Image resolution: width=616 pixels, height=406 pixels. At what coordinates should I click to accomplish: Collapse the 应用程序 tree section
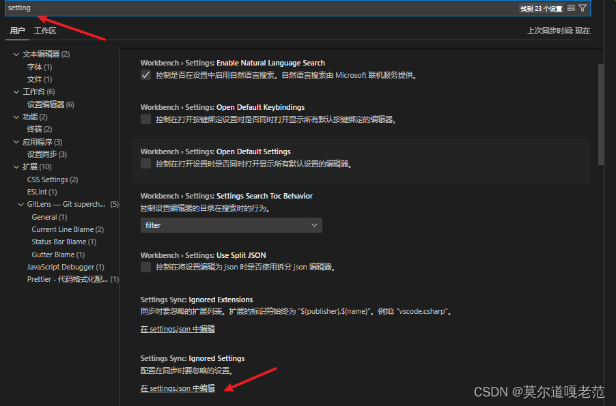(16, 142)
